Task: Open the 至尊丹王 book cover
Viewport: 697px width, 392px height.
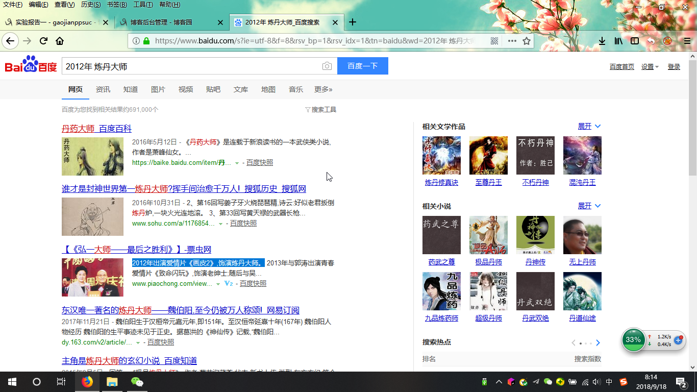Action: pos(488,155)
